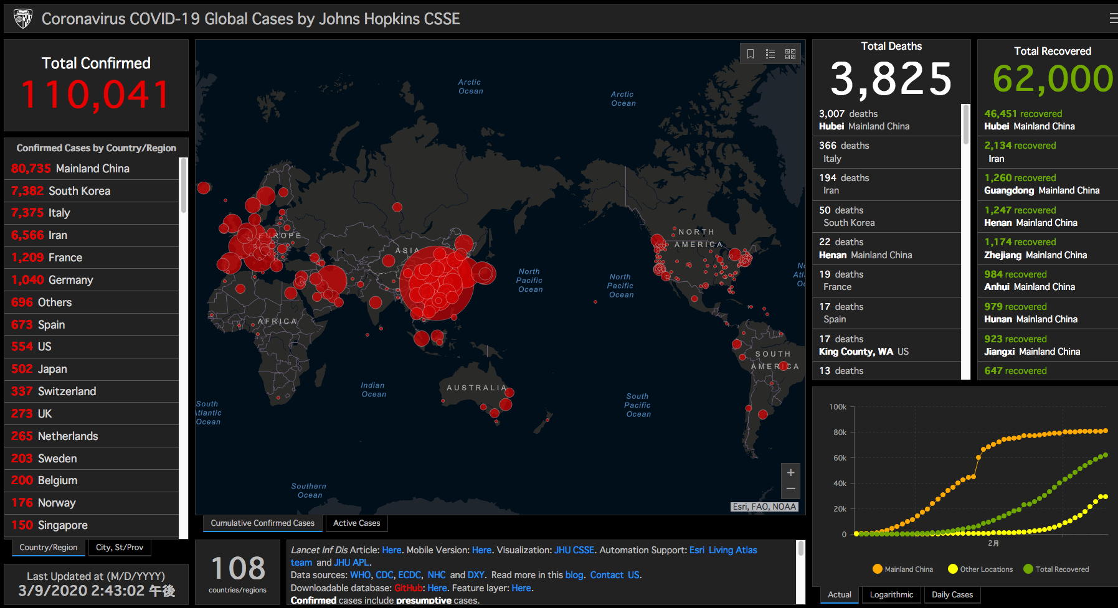Select the 46,451 recovered Hubei row
Screen dimensions: 1118x608
(1048, 120)
